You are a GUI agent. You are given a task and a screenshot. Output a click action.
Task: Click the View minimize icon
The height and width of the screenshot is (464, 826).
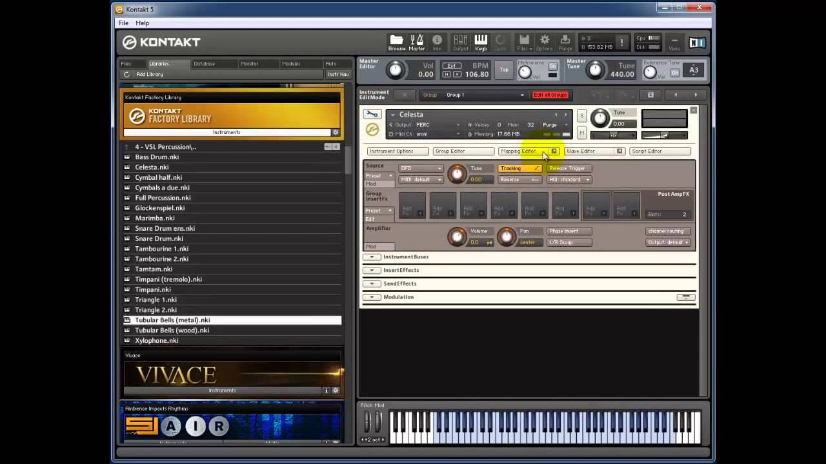click(674, 43)
